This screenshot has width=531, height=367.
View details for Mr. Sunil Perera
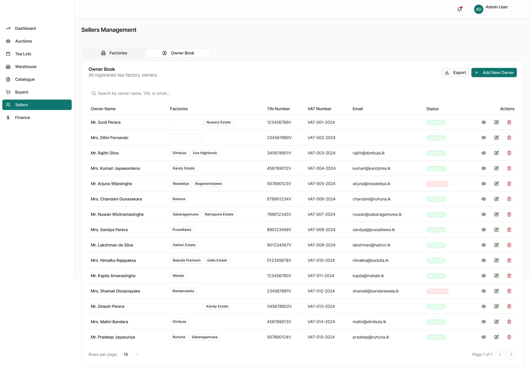[x=484, y=122]
